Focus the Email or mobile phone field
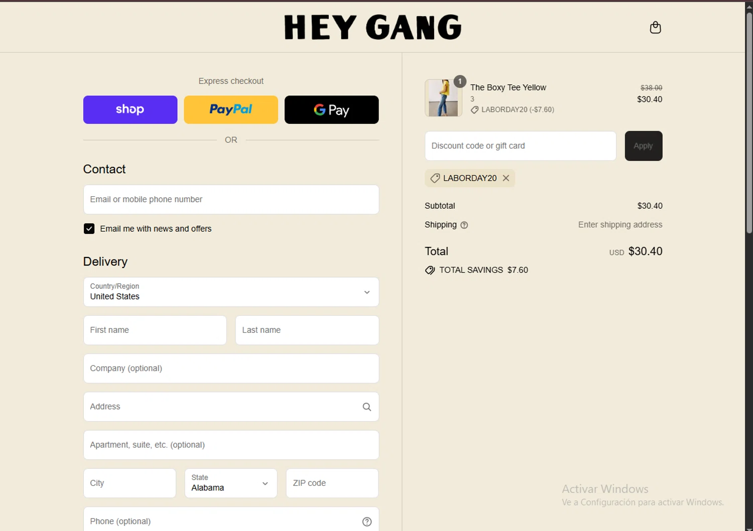Screen dimensions: 753x531 pyautogui.click(x=231, y=199)
